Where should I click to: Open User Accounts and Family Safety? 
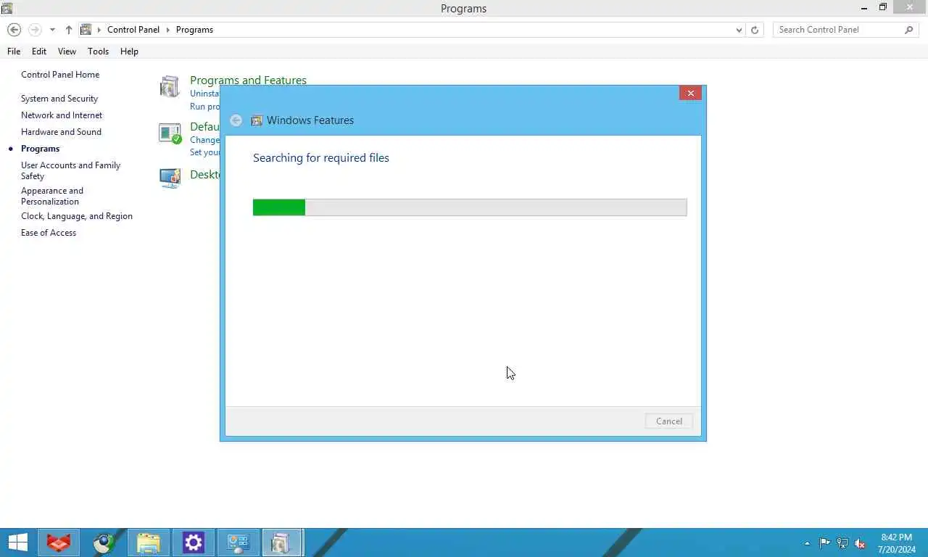[x=70, y=170]
